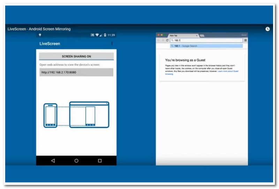The height and width of the screenshot is (189, 279).
Task: Click the Wi-Fi icon in phone status bar
Action: [x=97, y=35]
